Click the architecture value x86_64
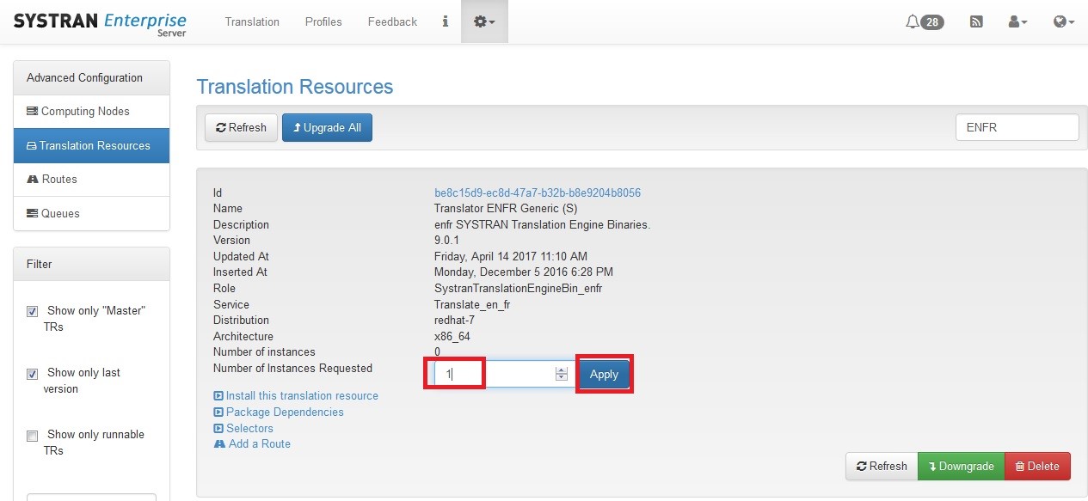Screen dimensions: 1088x501 (452, 336)
